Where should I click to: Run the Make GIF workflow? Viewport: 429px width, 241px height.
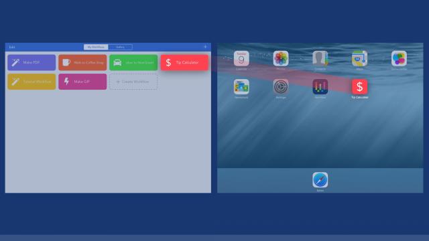point(82,82)
